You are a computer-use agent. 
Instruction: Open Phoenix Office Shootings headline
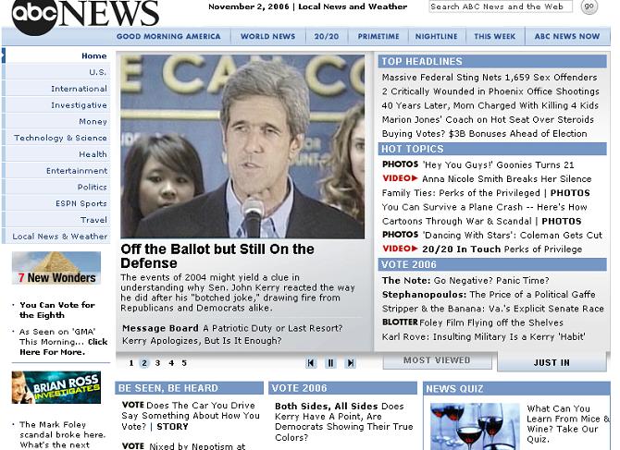click(x=490, y=91)
